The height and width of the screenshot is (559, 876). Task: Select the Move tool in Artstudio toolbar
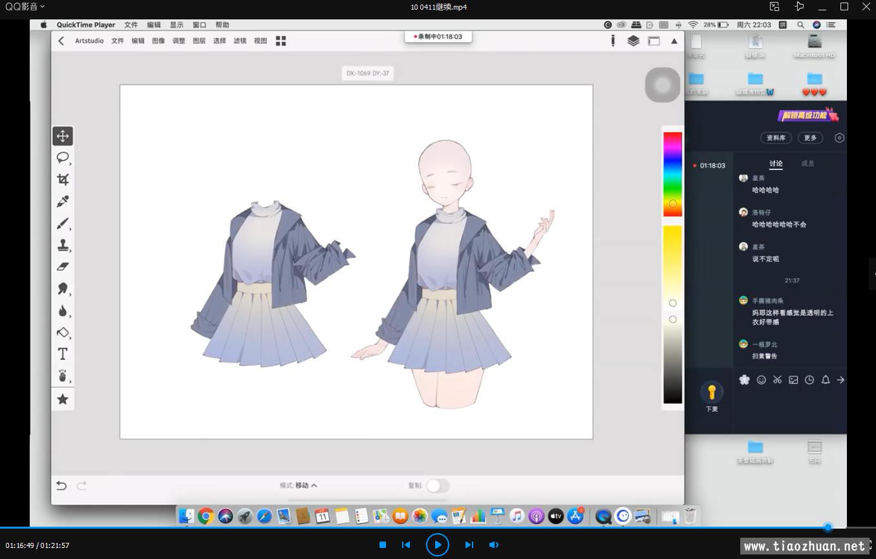(63, 136)
